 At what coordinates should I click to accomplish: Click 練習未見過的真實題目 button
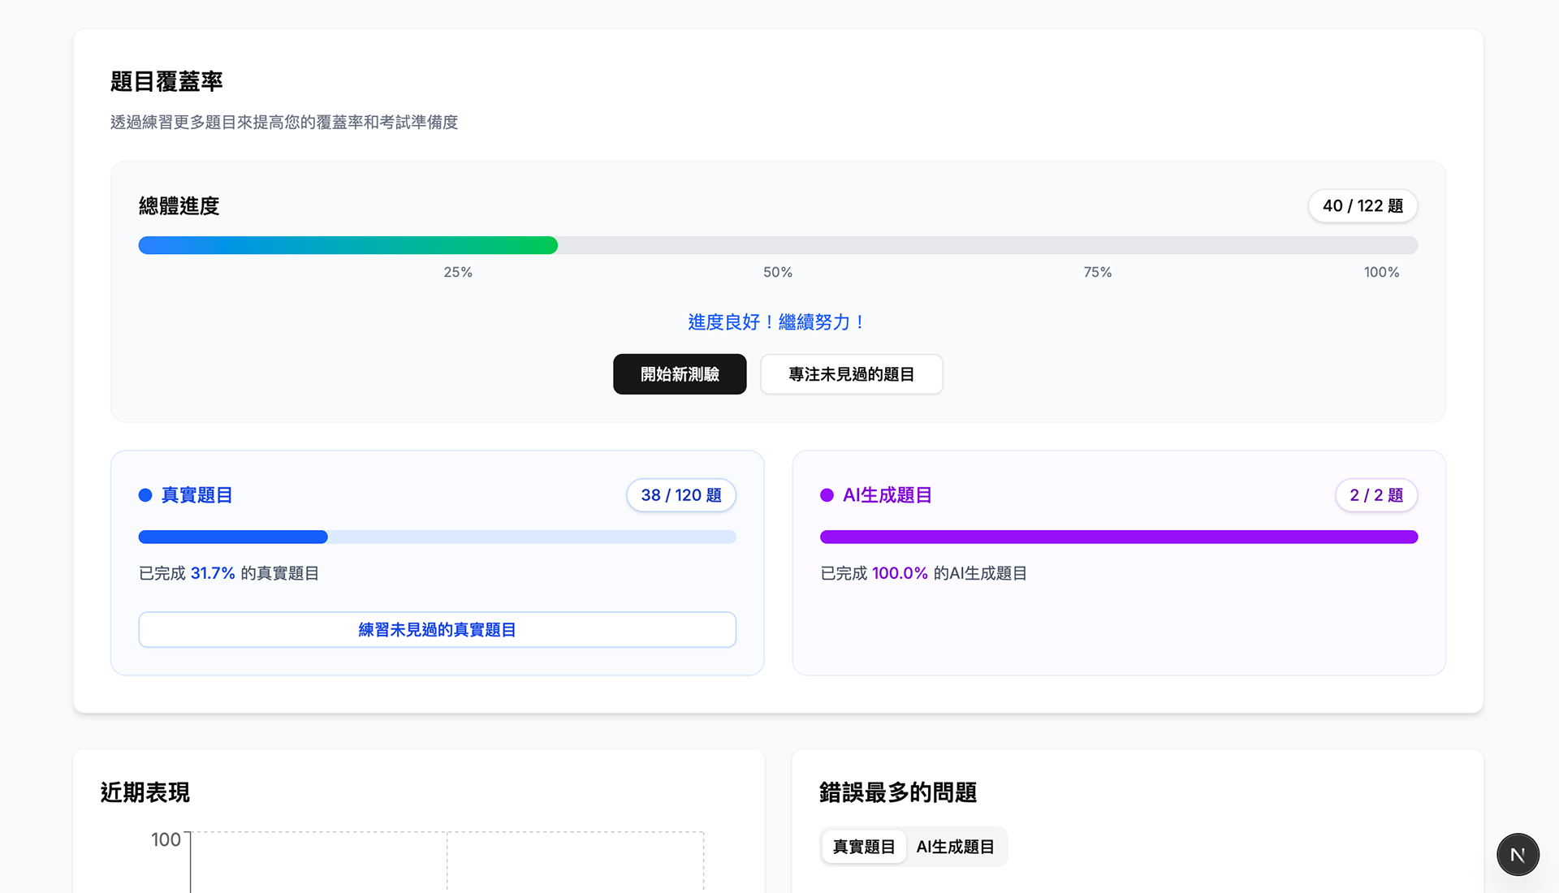click(437, 630)
